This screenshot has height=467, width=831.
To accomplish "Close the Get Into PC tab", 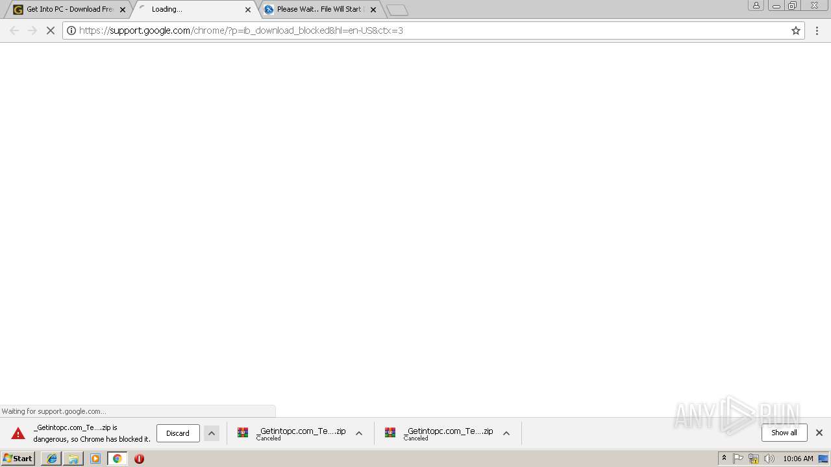I will click(x=123, y=10).
